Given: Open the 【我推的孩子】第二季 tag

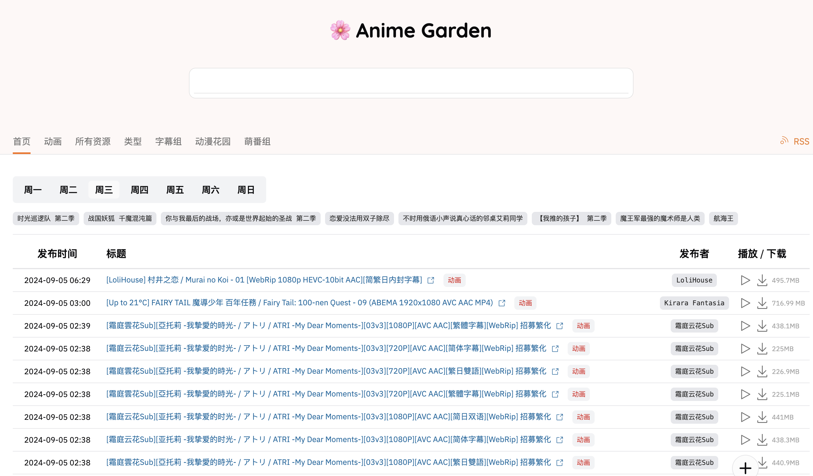Looking at the screenshot, I should [x=571, y=219].
